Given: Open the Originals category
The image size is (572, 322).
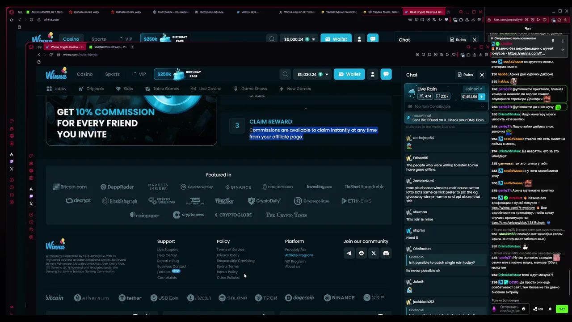Looking at the screenshot, I should (91, 89).
